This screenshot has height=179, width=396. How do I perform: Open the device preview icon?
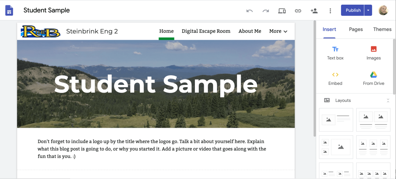click(282, 10)
